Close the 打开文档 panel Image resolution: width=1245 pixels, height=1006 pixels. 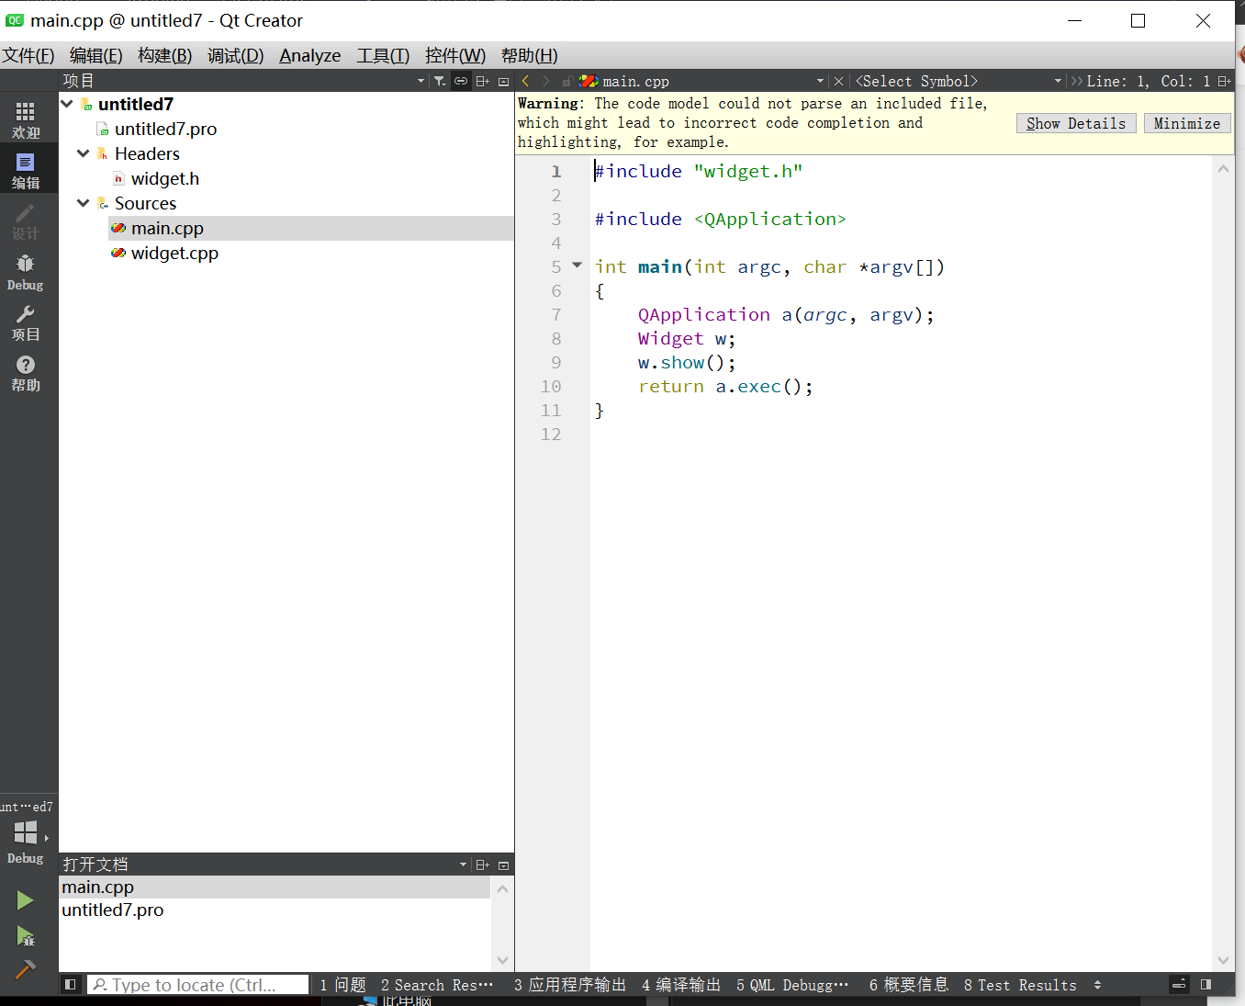[503, 865]
